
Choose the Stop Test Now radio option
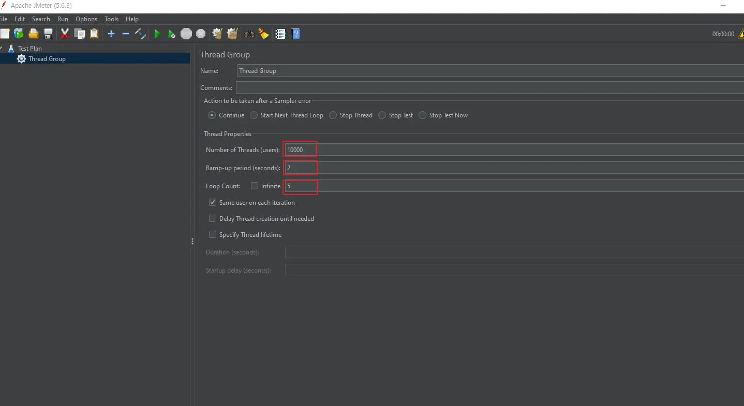(x=422, y=115)
